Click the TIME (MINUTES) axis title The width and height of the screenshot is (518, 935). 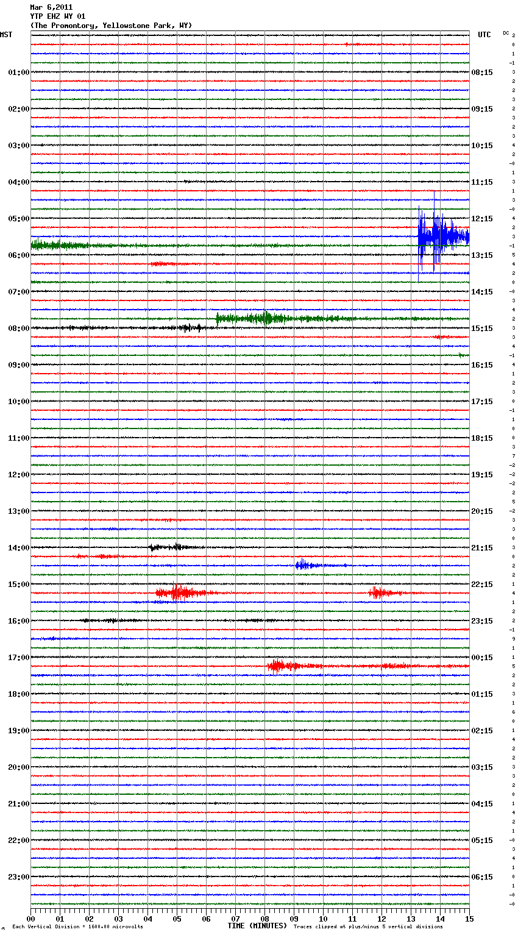point(257,926)
